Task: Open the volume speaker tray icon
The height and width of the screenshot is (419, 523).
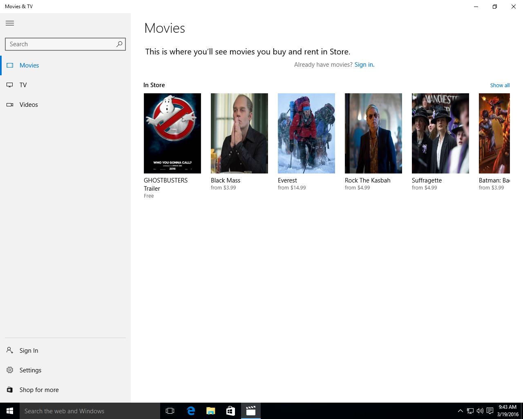Action: point(480,411)
